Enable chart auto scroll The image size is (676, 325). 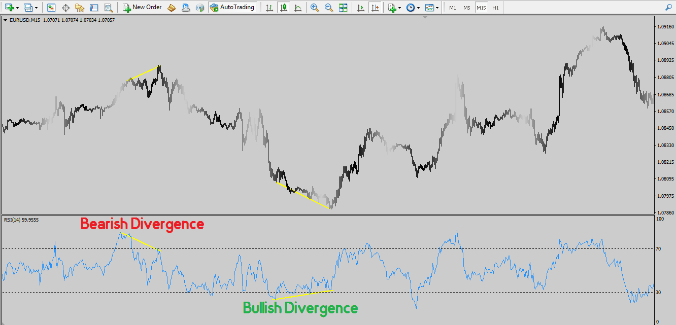(x=361, y=8)
